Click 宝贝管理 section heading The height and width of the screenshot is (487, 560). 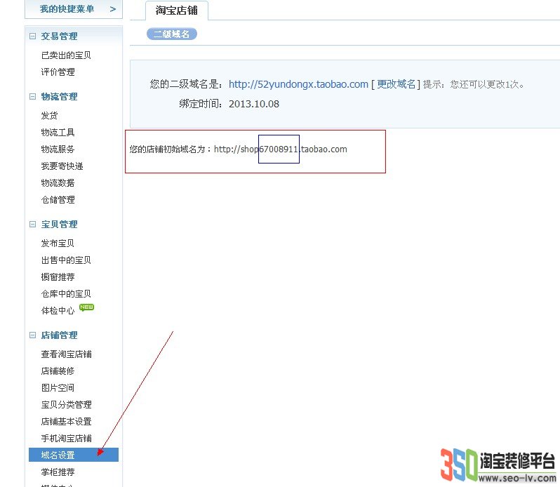[x=59, y=225]
